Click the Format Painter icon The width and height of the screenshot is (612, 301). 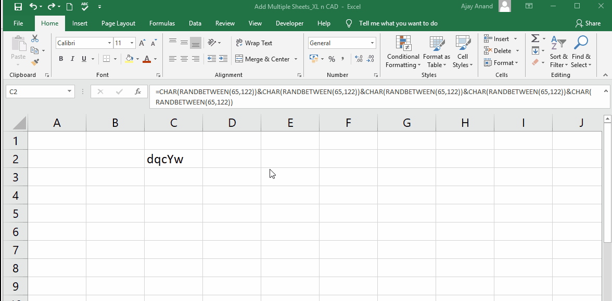coord(35,62)
